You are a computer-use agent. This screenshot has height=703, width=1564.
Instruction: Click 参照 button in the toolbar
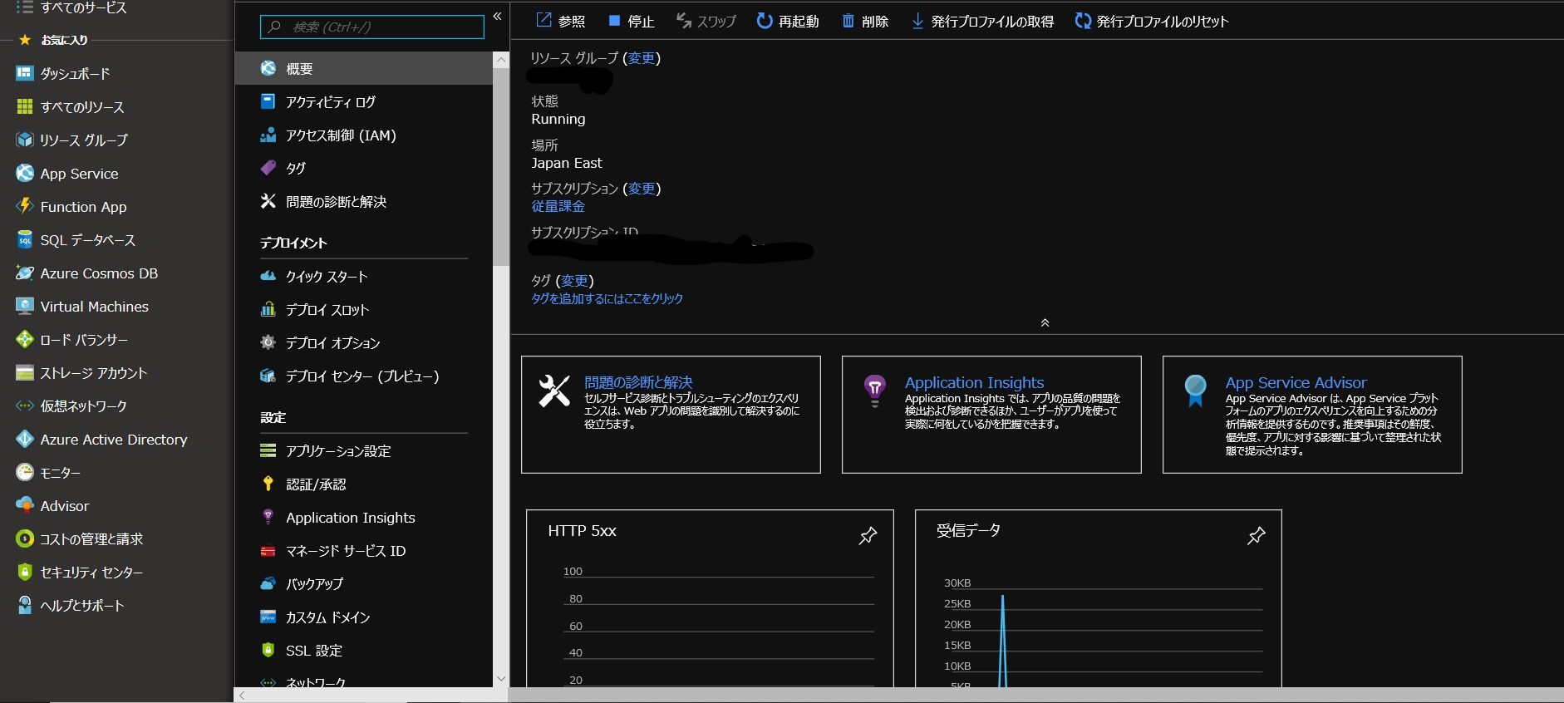tap(561, 21)
